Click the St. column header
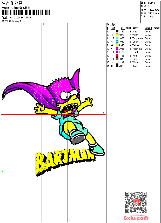The image size is (161, 223). [123, 28]
